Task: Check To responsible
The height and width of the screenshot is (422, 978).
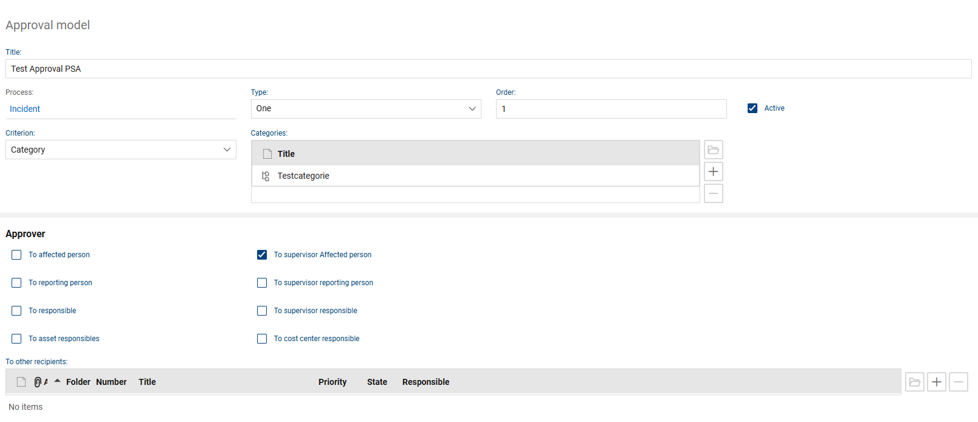Action: click(16, 311)
